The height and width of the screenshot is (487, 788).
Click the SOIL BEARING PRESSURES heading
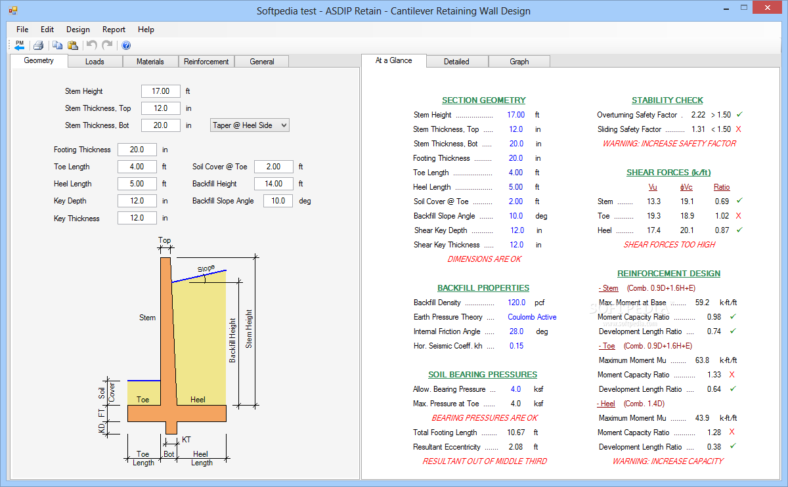point(483,375)
